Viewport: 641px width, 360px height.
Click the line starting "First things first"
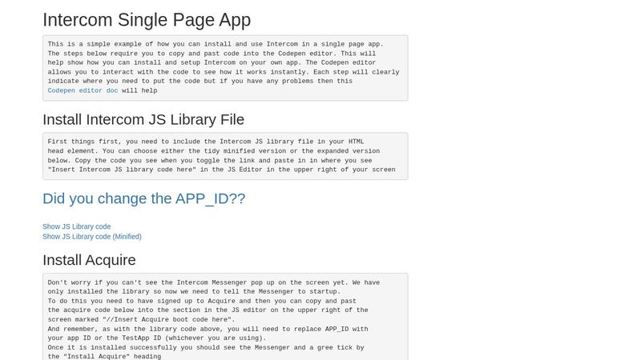[x=206, y=142]
